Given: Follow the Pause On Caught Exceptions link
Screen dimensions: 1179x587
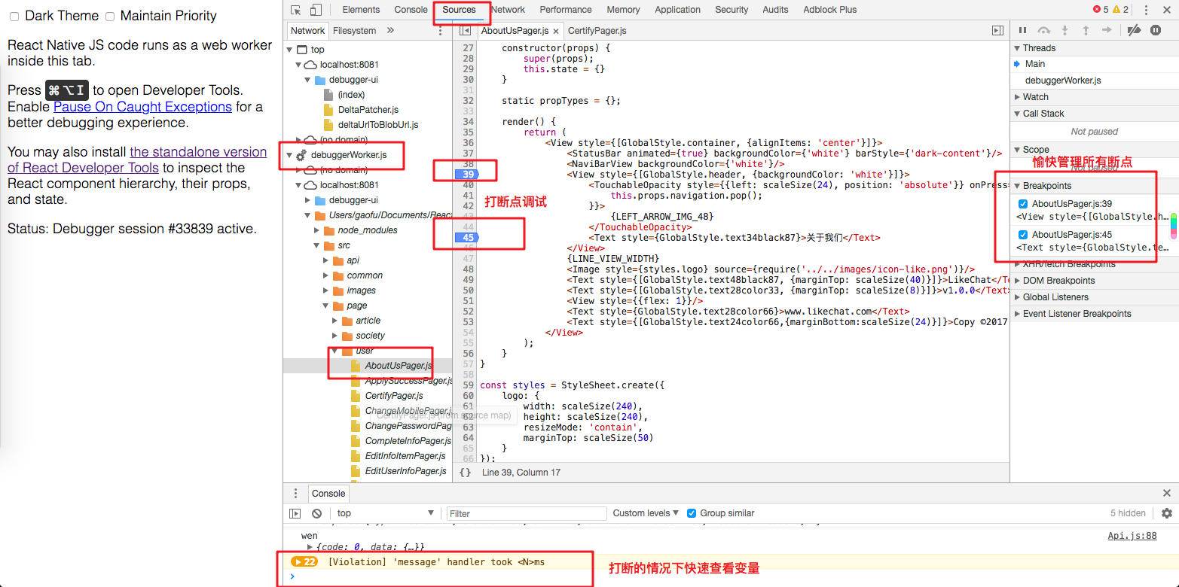Looking at the screenshot, I should tap(142, 107).
